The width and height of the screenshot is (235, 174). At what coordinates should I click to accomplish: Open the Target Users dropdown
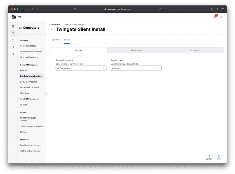coord(136,68)
